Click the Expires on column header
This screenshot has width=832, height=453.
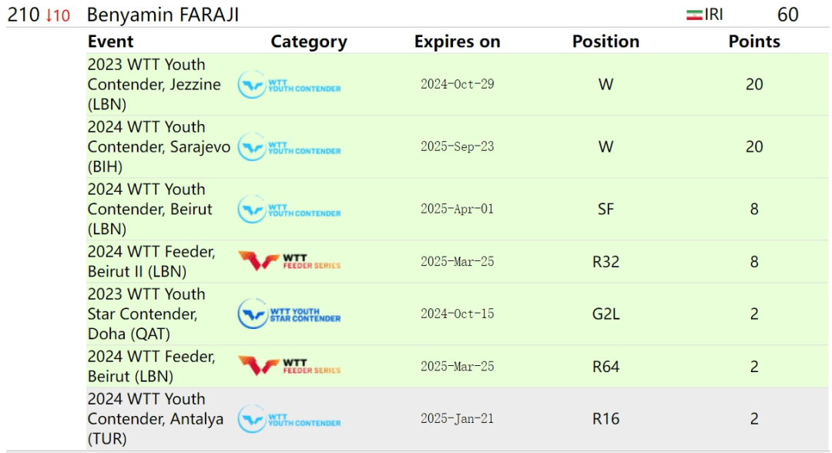click(x=458, y=42)
